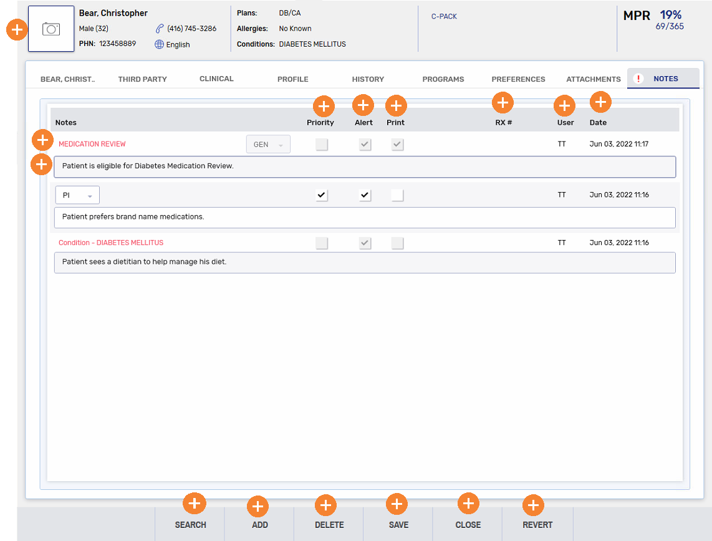
Task: Go to the History tab
Action: [368, 79]
